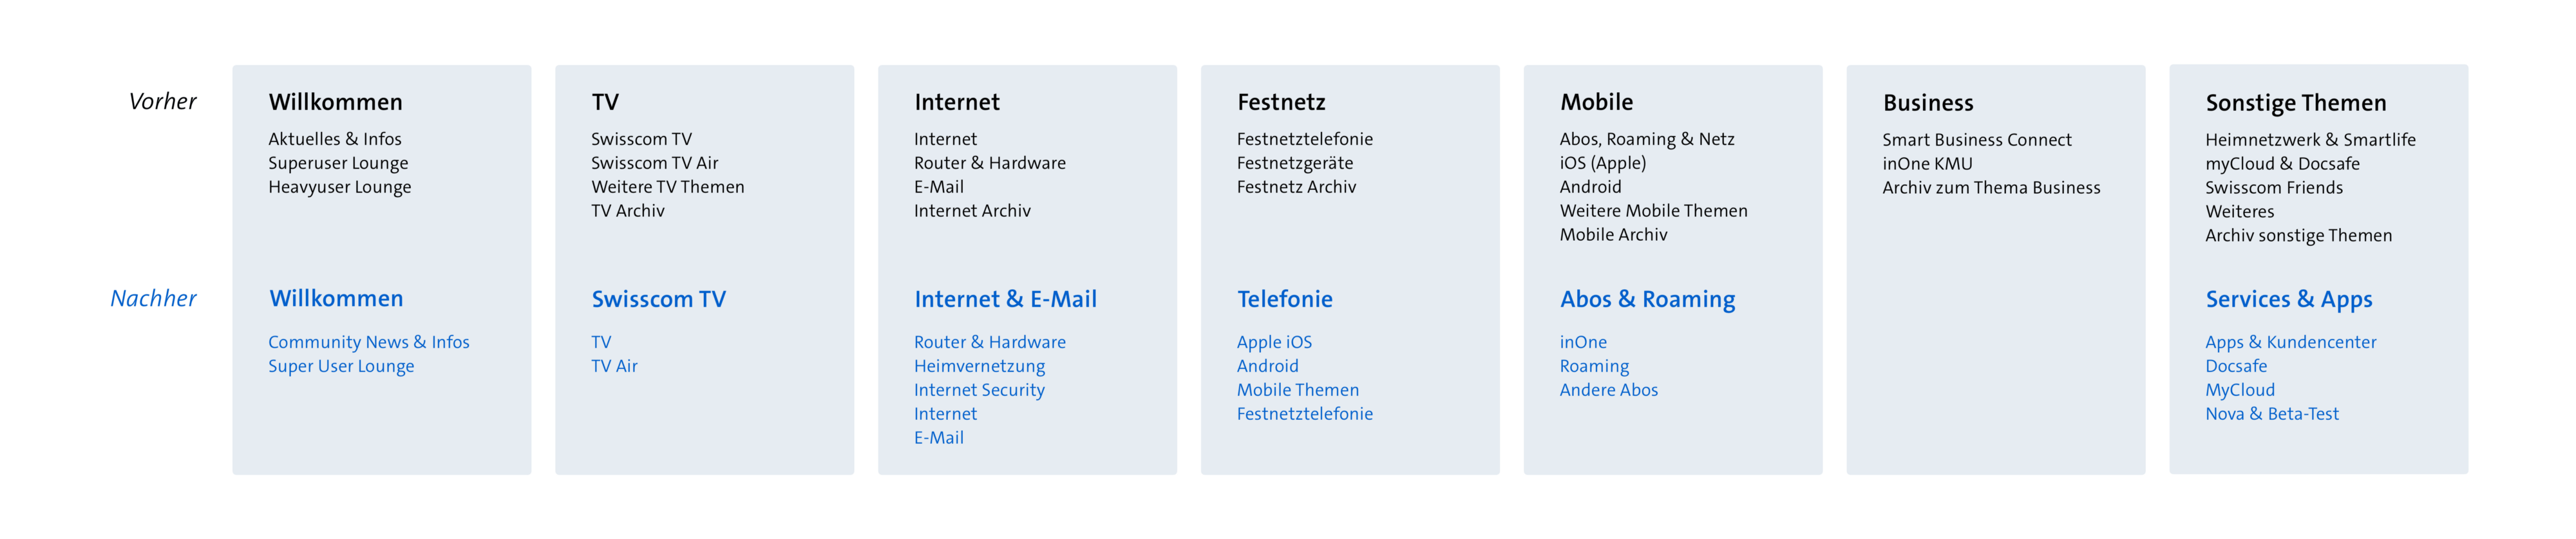
Task: Click the Docsafe link
Action: 2236,366
